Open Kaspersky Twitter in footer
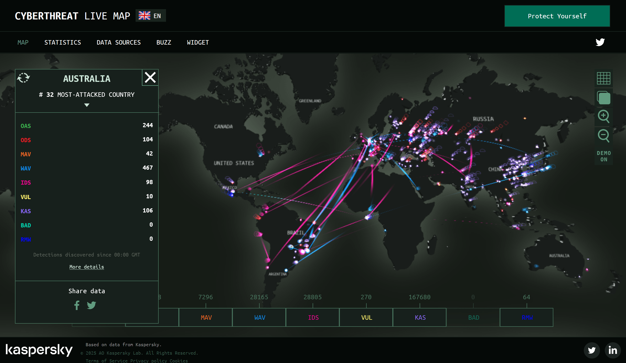626x363 pixels. (592, 350)
